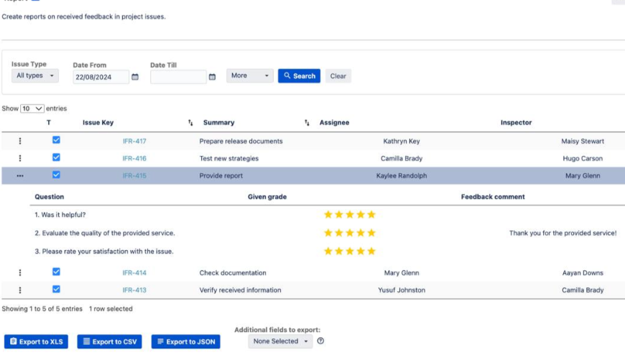Open row actions menu for IFR-417
625x355 pixels.
coord(19,142)
